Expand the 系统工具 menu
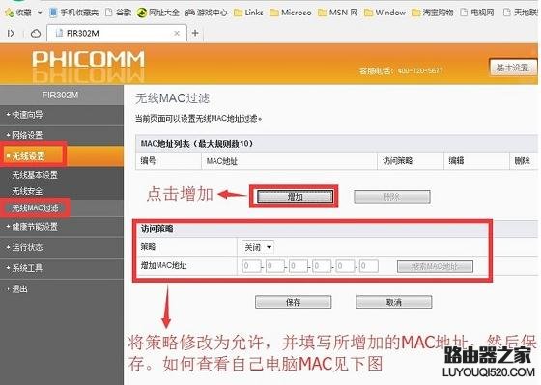 [62, 268]
